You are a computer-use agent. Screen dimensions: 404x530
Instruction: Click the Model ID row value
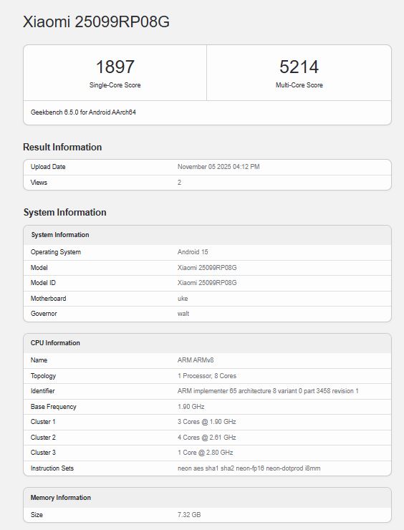click(x=207, y=283)
